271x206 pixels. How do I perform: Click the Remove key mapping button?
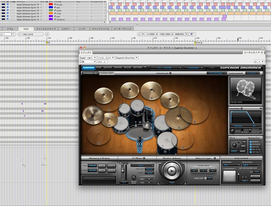(x=255, y=176)
